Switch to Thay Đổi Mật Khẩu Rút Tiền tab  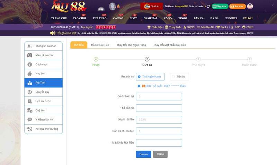pos(170,45)
